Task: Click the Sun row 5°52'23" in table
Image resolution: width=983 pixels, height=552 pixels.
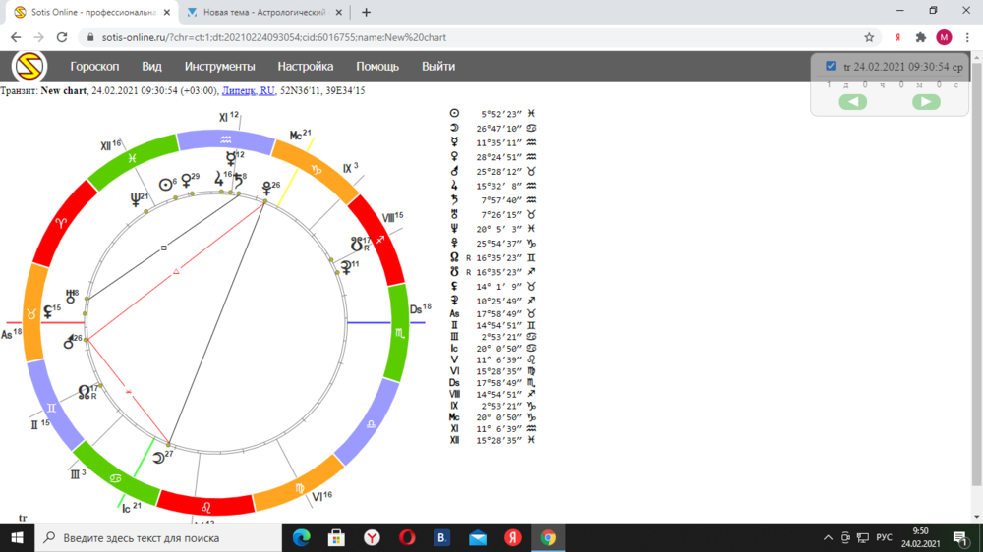Action: pos(492,114)
